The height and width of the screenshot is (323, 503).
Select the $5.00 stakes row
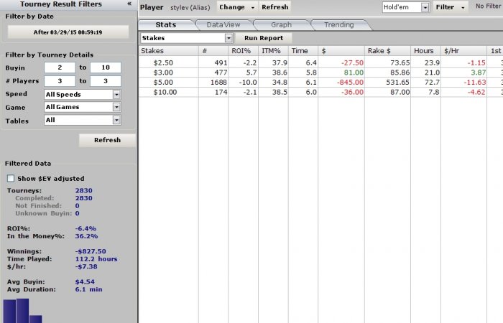coord(320,83)
